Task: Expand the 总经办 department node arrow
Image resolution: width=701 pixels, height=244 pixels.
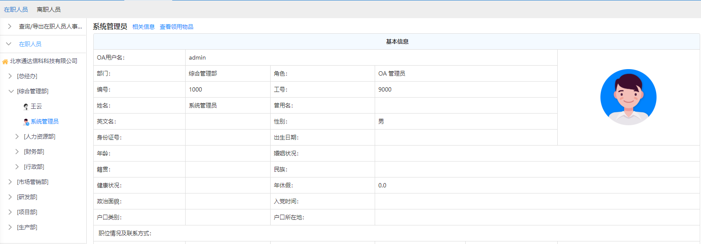Action: point(10,76)
